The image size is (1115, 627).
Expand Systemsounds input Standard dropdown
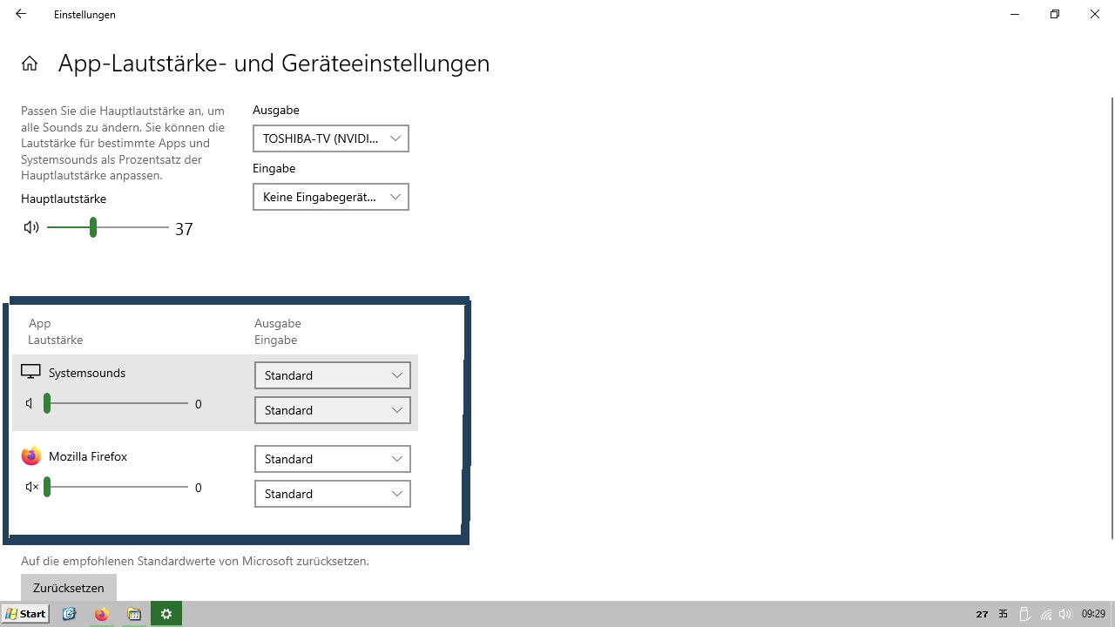[x=333, y=410]
